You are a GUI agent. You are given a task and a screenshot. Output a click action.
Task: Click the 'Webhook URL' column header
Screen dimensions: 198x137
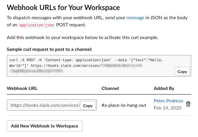coord(22,88)
